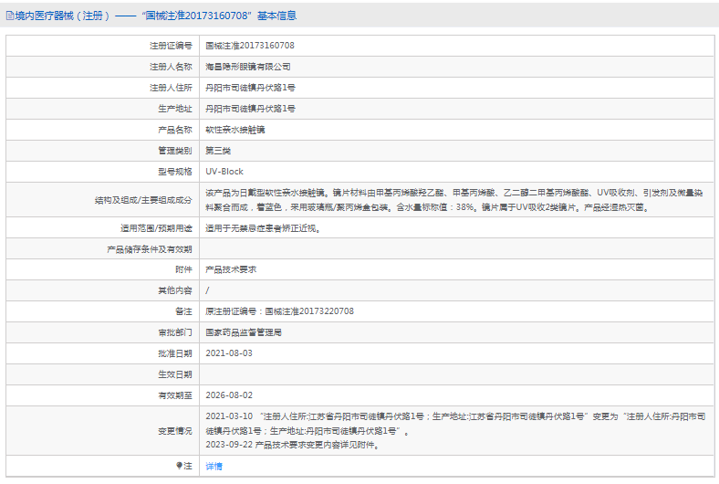Click the 生效日期 row label
This screenshot has height=484, width=719.
tap(175, 374)
